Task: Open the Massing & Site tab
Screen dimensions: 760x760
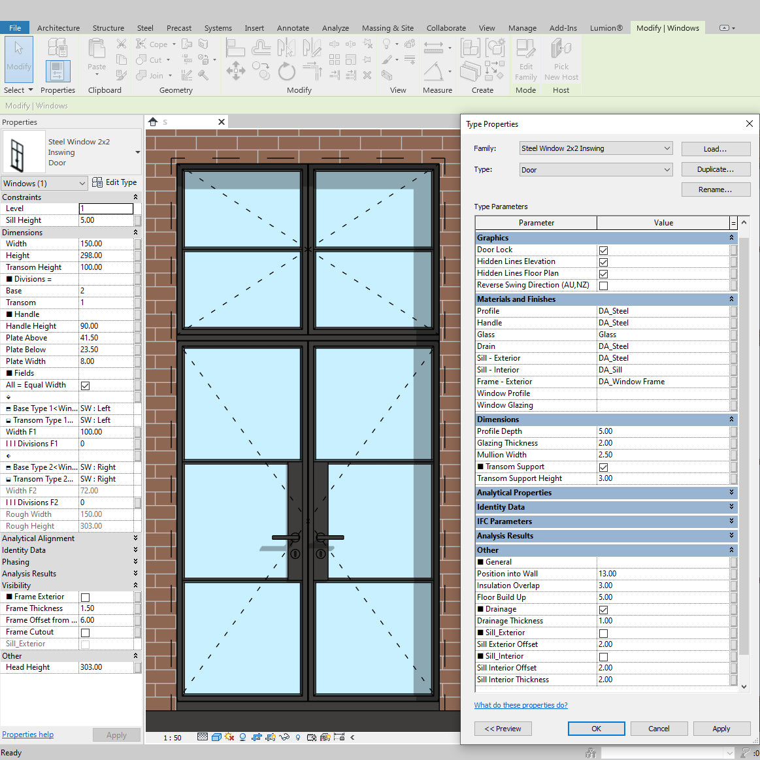Action: pos(388,27)
